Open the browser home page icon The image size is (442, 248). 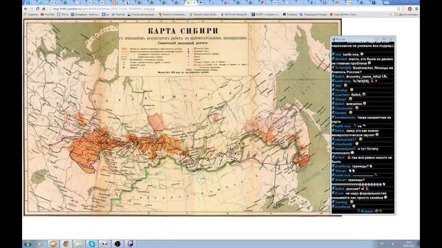pos(44,9)
